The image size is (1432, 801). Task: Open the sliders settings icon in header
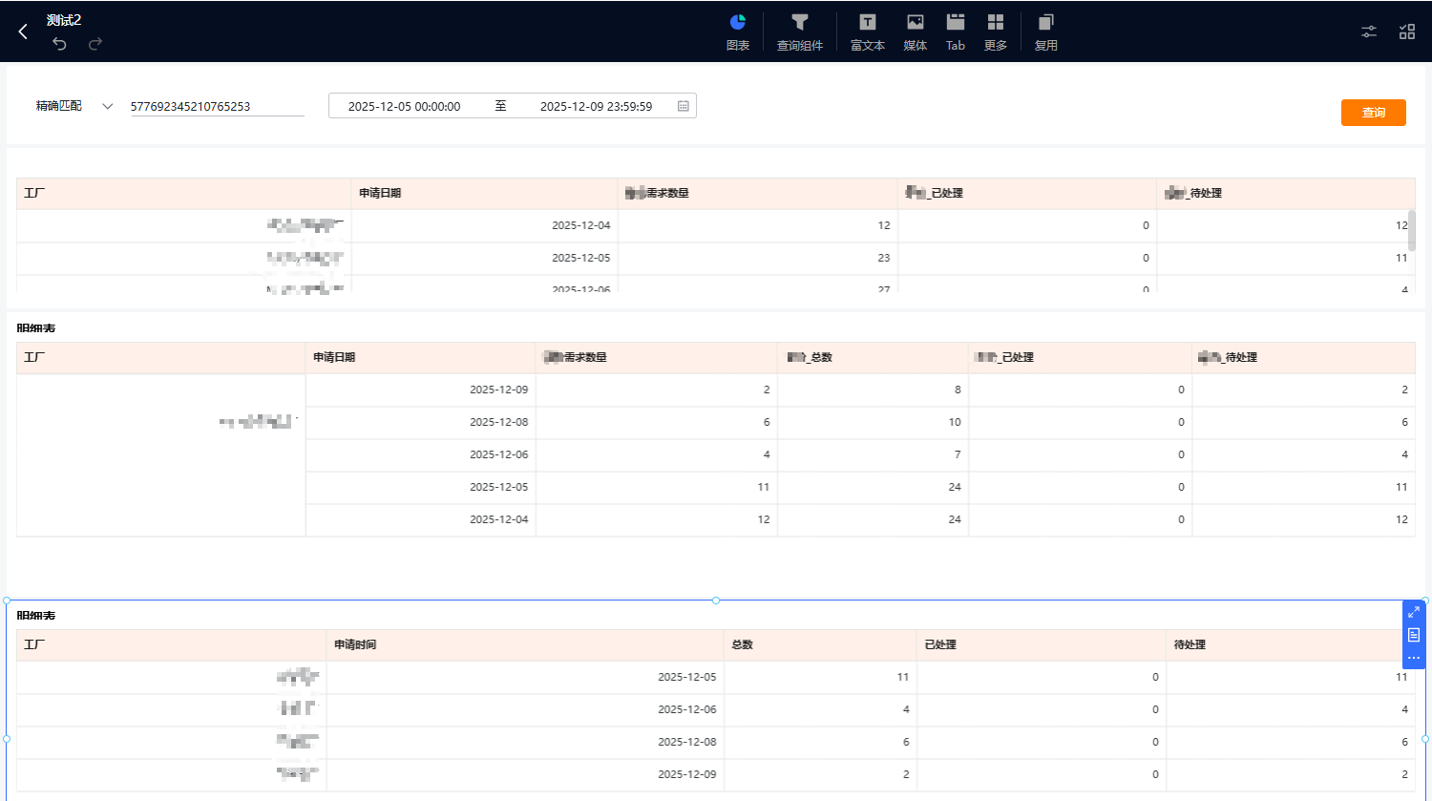pyautogui.click(x=1368, y=32)
